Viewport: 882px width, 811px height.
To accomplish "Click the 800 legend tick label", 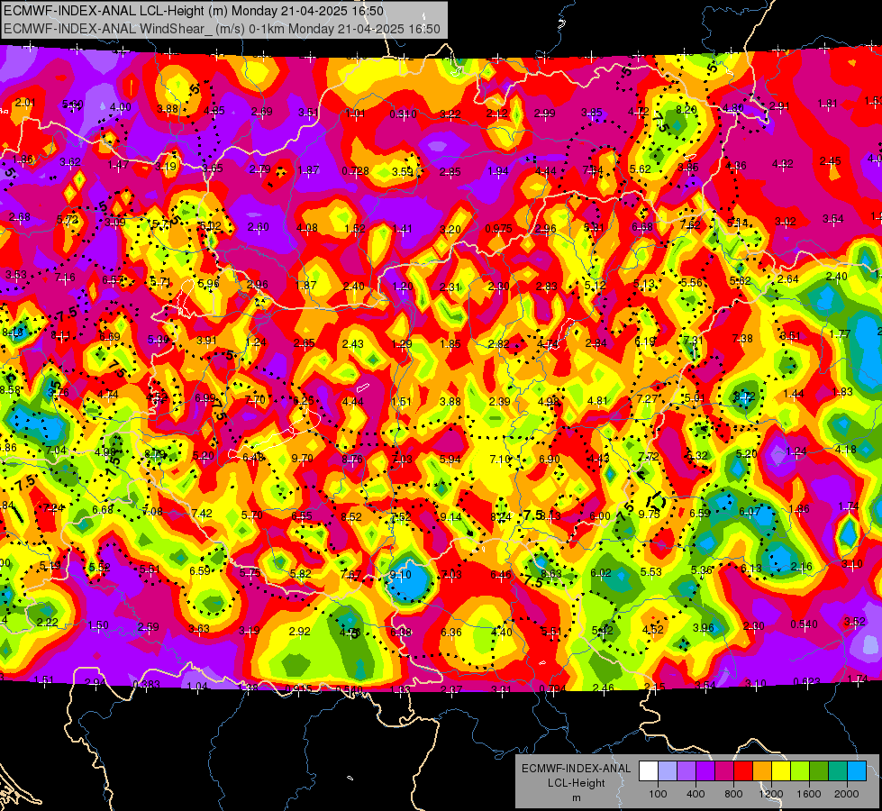I will coord(733,794).
